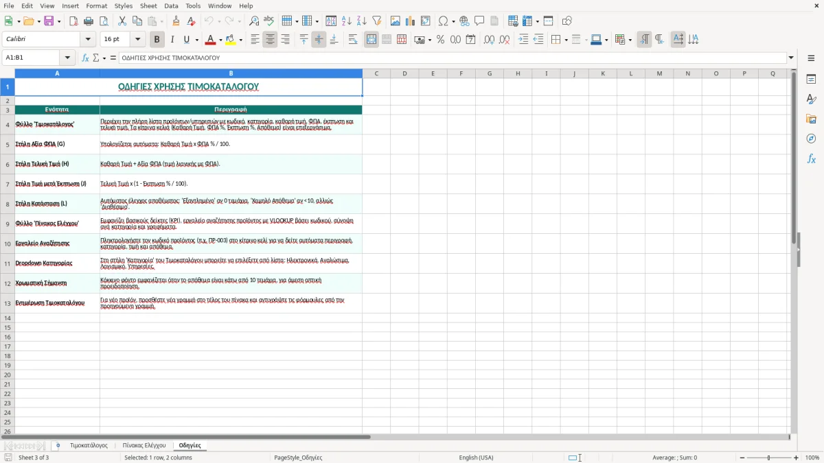
Task: Open the Sheet menu
Action: [x=148, y=5]
